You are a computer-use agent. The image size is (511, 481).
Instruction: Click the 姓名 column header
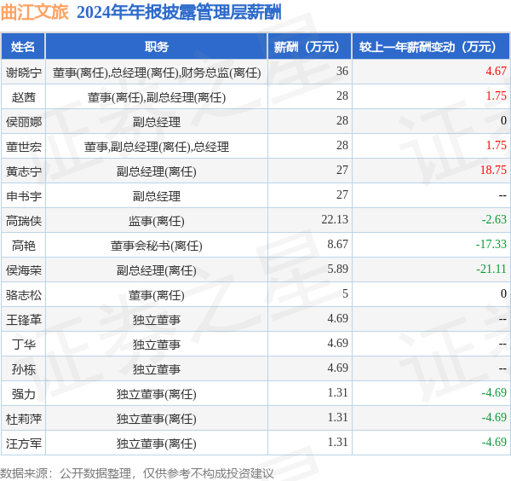[23, 47]
